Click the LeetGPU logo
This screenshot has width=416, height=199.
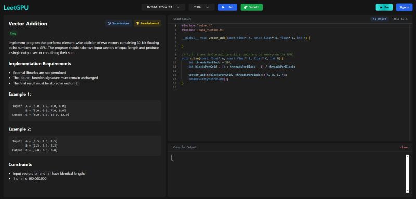pos(16,7)
